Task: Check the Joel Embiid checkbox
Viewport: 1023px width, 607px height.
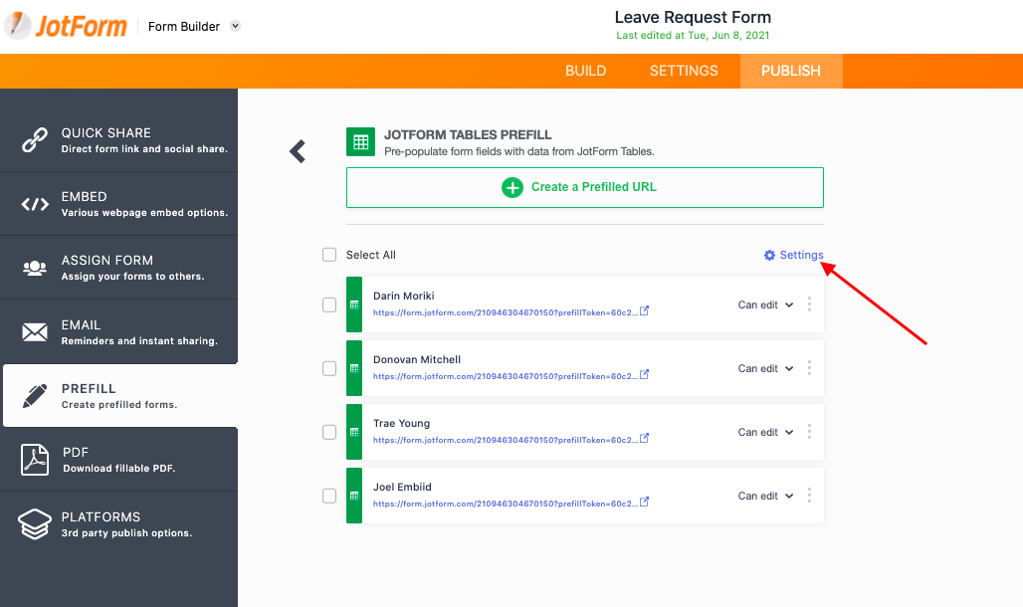Action: [329, 496]
